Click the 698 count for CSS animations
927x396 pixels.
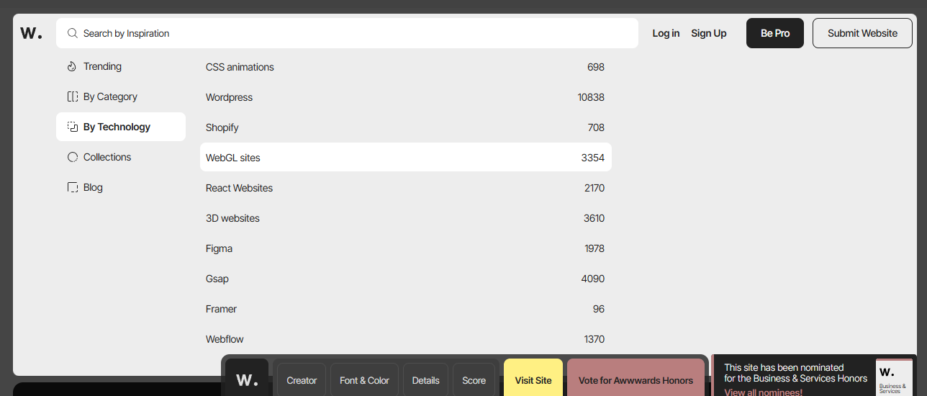click(596, 67)
